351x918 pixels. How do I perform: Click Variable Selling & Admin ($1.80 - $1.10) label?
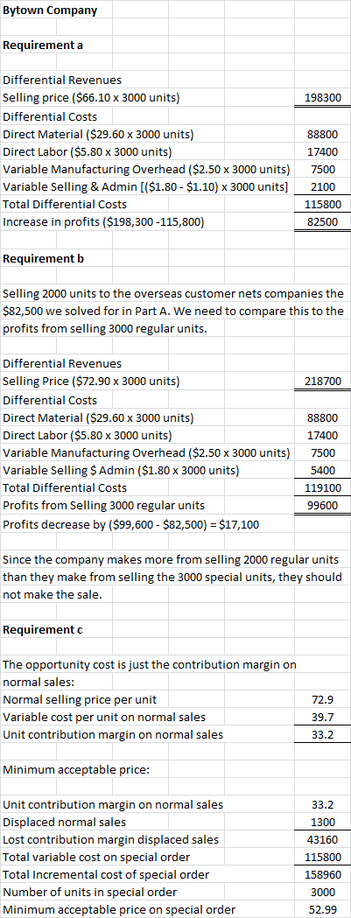click(x=145, y=186)
